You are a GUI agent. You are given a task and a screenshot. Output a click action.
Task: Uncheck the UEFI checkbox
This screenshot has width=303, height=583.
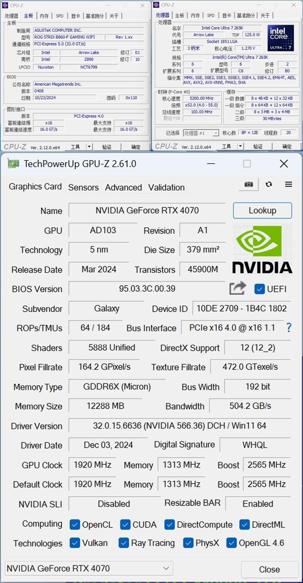259,289
